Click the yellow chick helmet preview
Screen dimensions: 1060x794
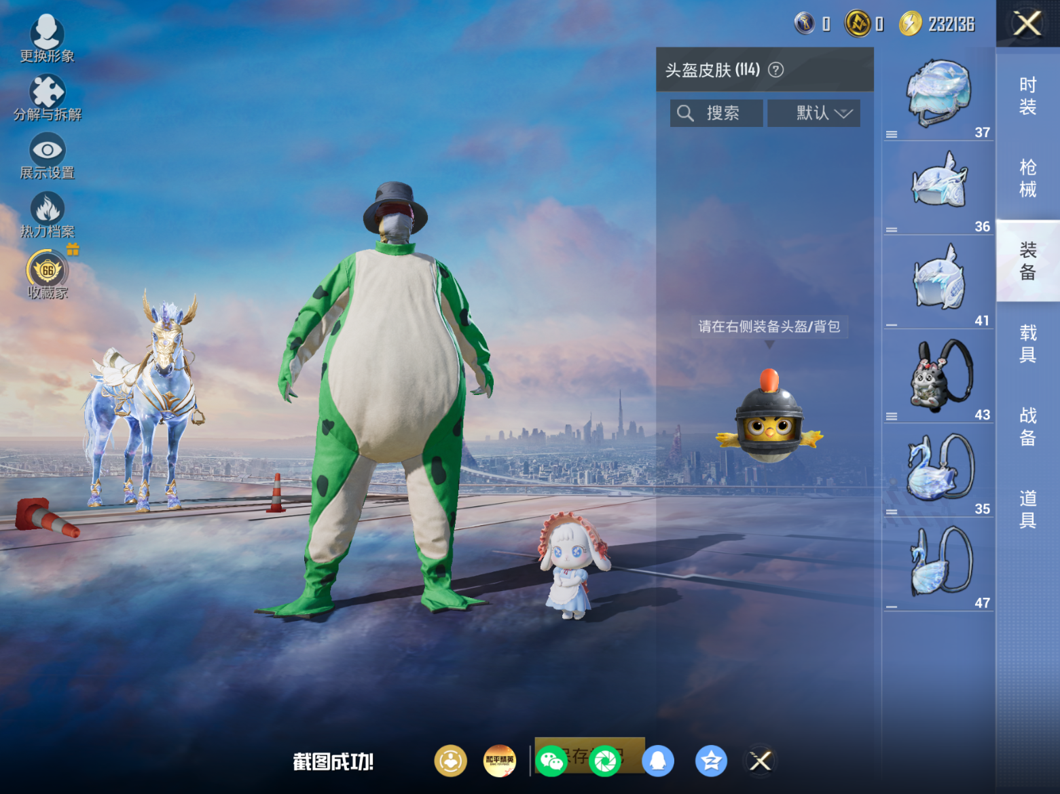pyautogui.click(x=769, y=416)
